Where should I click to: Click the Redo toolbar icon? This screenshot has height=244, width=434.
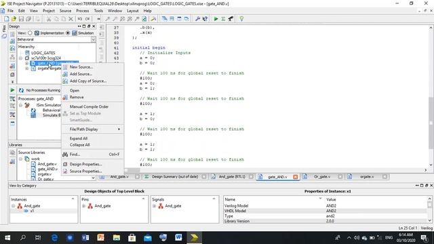tap(87, 19)
